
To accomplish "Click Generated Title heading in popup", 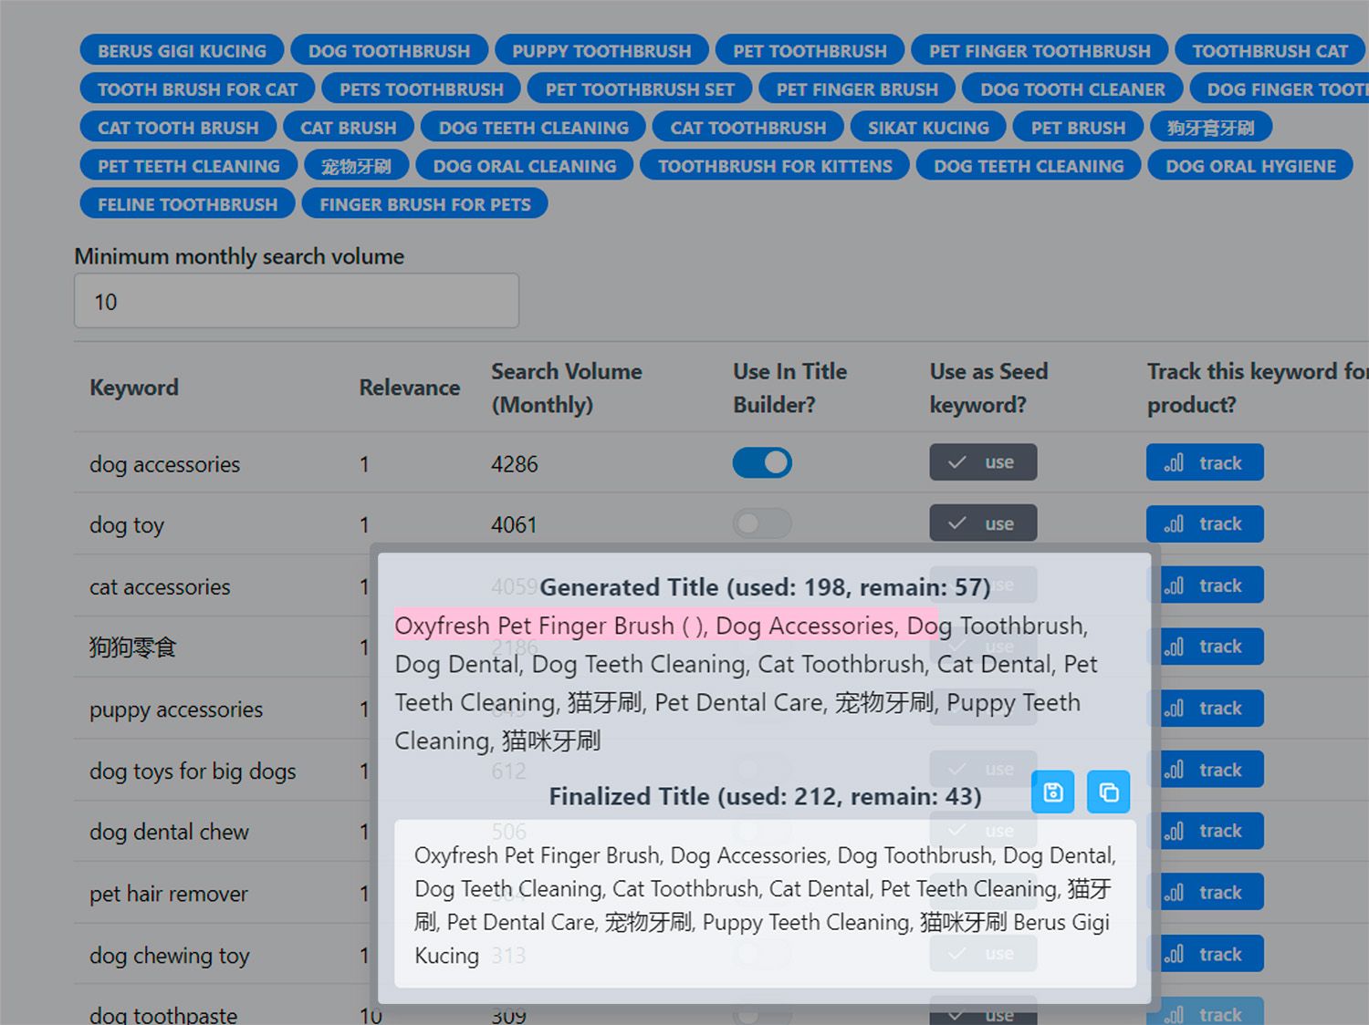I will tap(765, 586).
